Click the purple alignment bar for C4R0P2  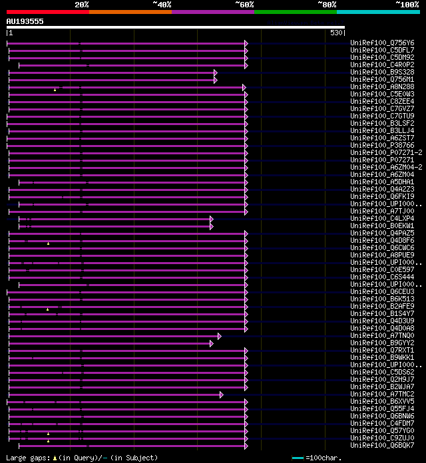[132, 66]
